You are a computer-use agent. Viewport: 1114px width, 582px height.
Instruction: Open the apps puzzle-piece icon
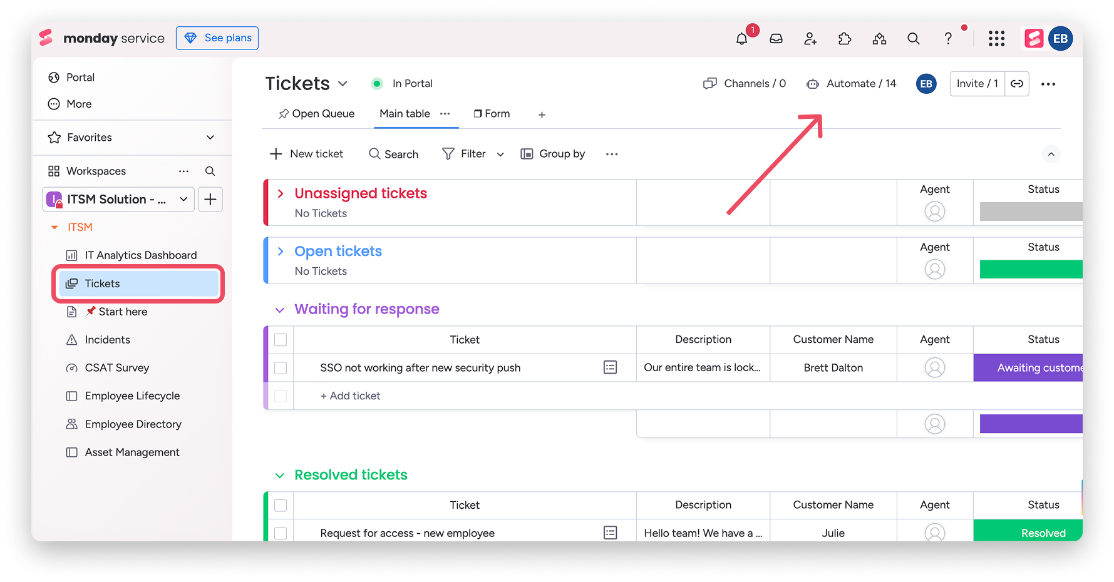(845, 39)
